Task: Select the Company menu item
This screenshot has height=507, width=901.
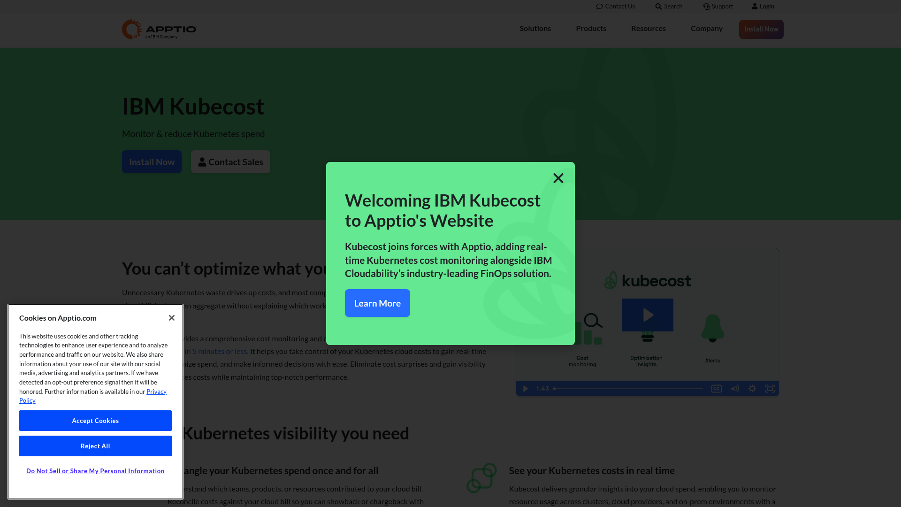Action: click(706, 29)
